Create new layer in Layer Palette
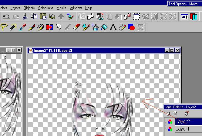This screenshot has height=136, width=202. tap(168, 113)
